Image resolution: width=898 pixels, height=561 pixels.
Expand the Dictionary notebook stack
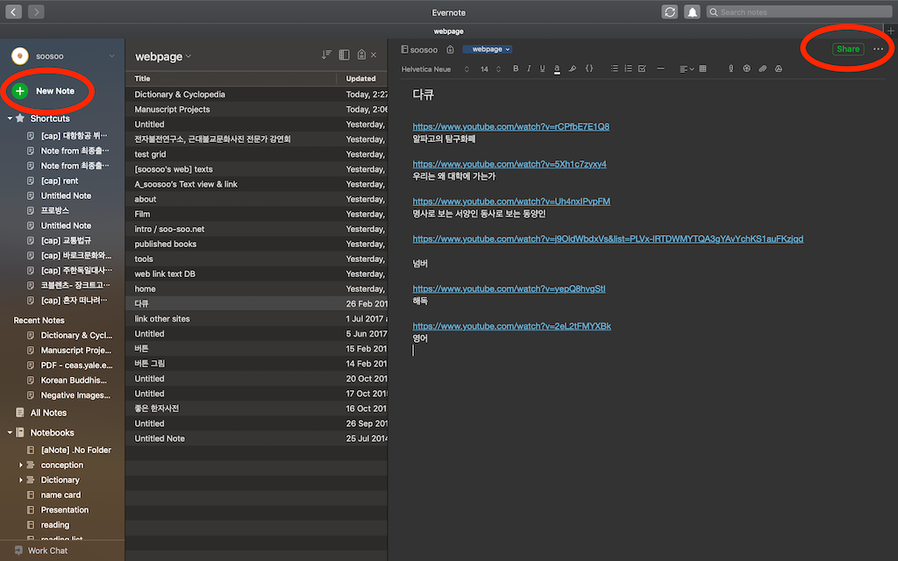coord(21,480)
